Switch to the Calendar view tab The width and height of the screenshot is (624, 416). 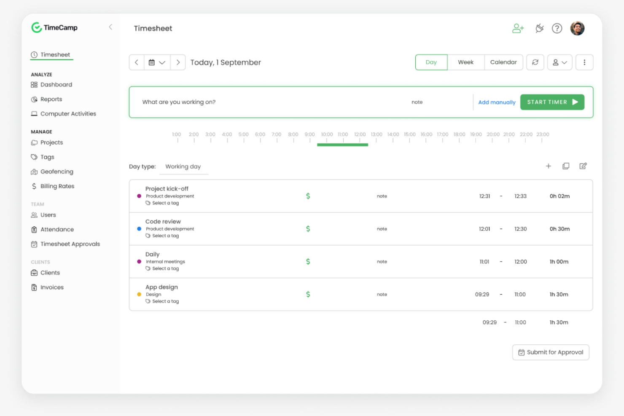(x=503, y=62)
